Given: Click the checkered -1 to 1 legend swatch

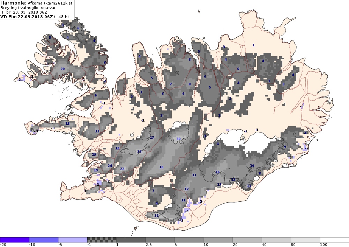Looking at the screenshot, I should coord(102,240).
